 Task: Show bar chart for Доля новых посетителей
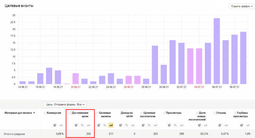[x=205, y=125]
